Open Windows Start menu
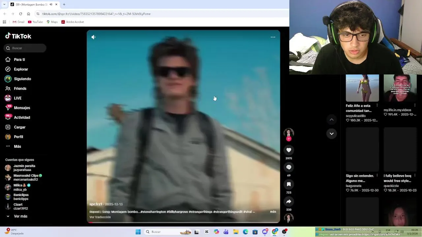The width and height of the screenshot is (422, 237). (138, 232)
